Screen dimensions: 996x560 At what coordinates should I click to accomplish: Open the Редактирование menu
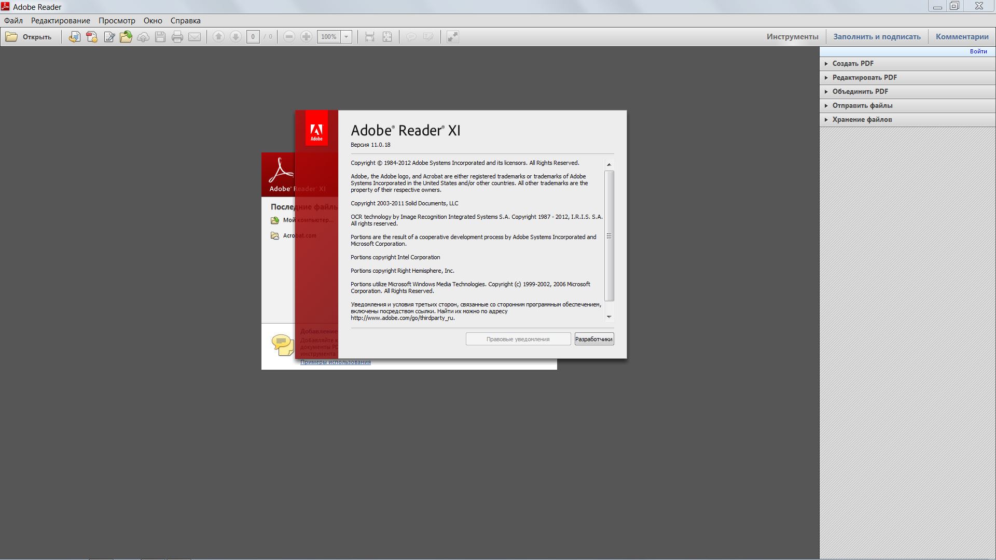tap(61, 21)
